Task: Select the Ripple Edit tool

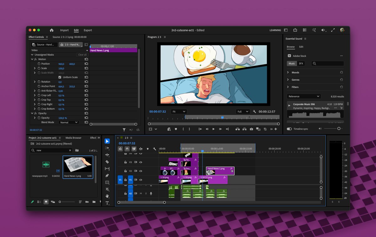Action: pos(107,155)
